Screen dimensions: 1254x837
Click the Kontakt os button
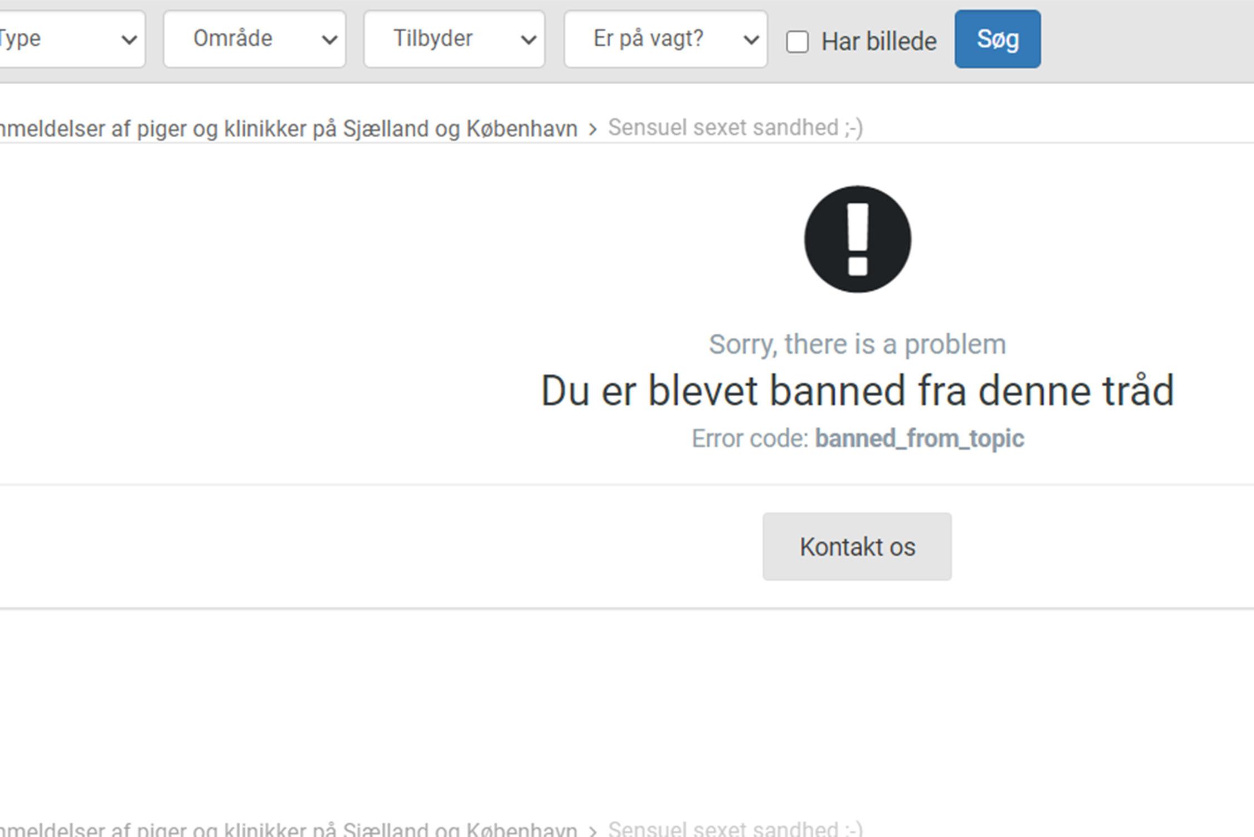(x=857, y=547)
